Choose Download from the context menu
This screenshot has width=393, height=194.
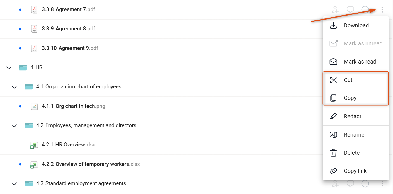click(x=356, y=25)
